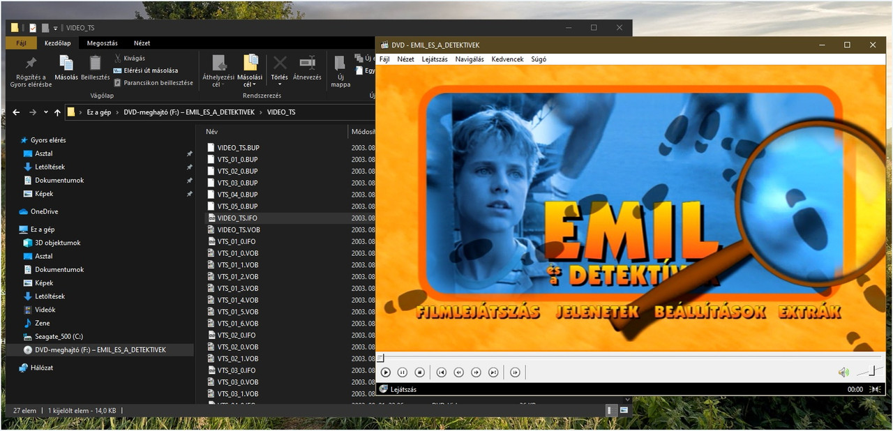Open Quick Access Toolbar customize arrow
The width and height of the screenshot is (893, 431).
[x=55, y=29]
